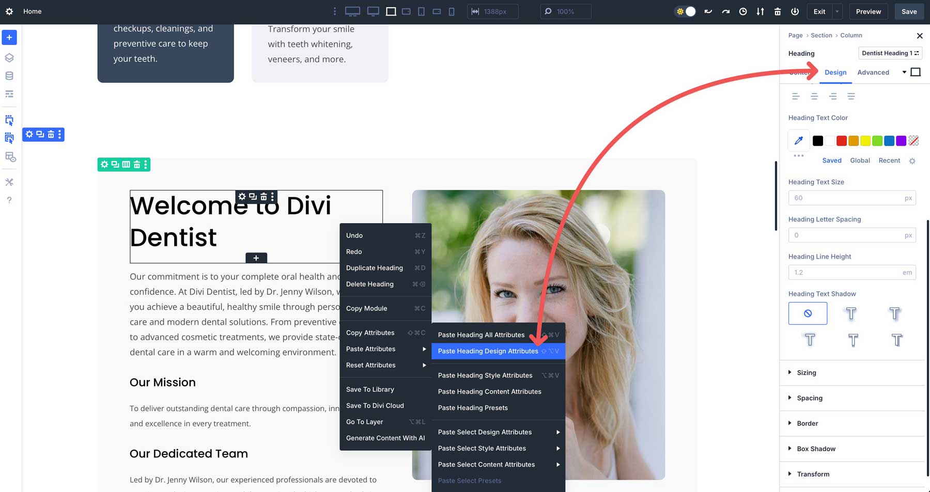
Task: Switch to the Advanced tab
Action: [873, 72]
